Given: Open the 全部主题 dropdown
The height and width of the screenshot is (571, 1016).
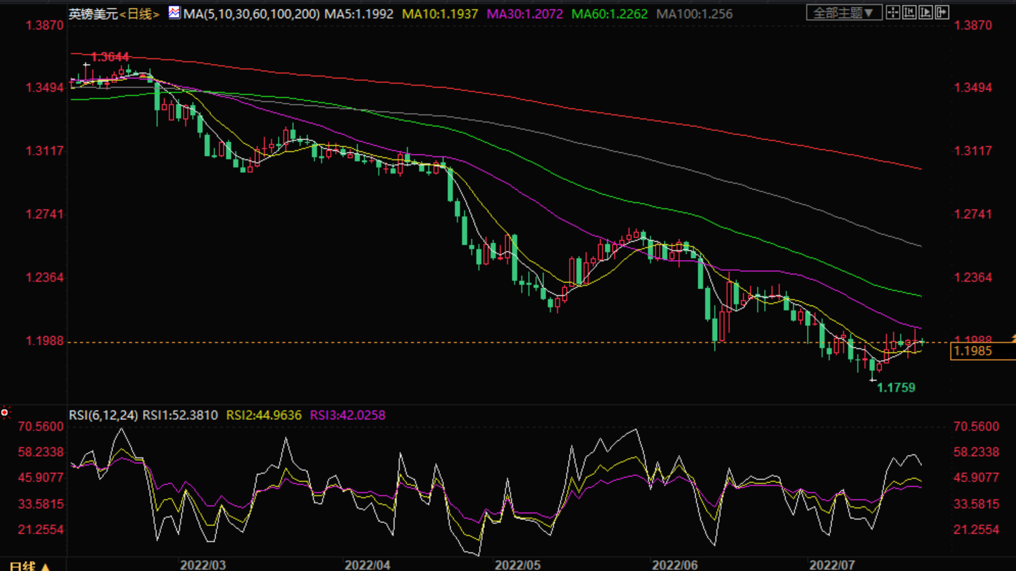Looking at the screenshot, I should 843,13.
